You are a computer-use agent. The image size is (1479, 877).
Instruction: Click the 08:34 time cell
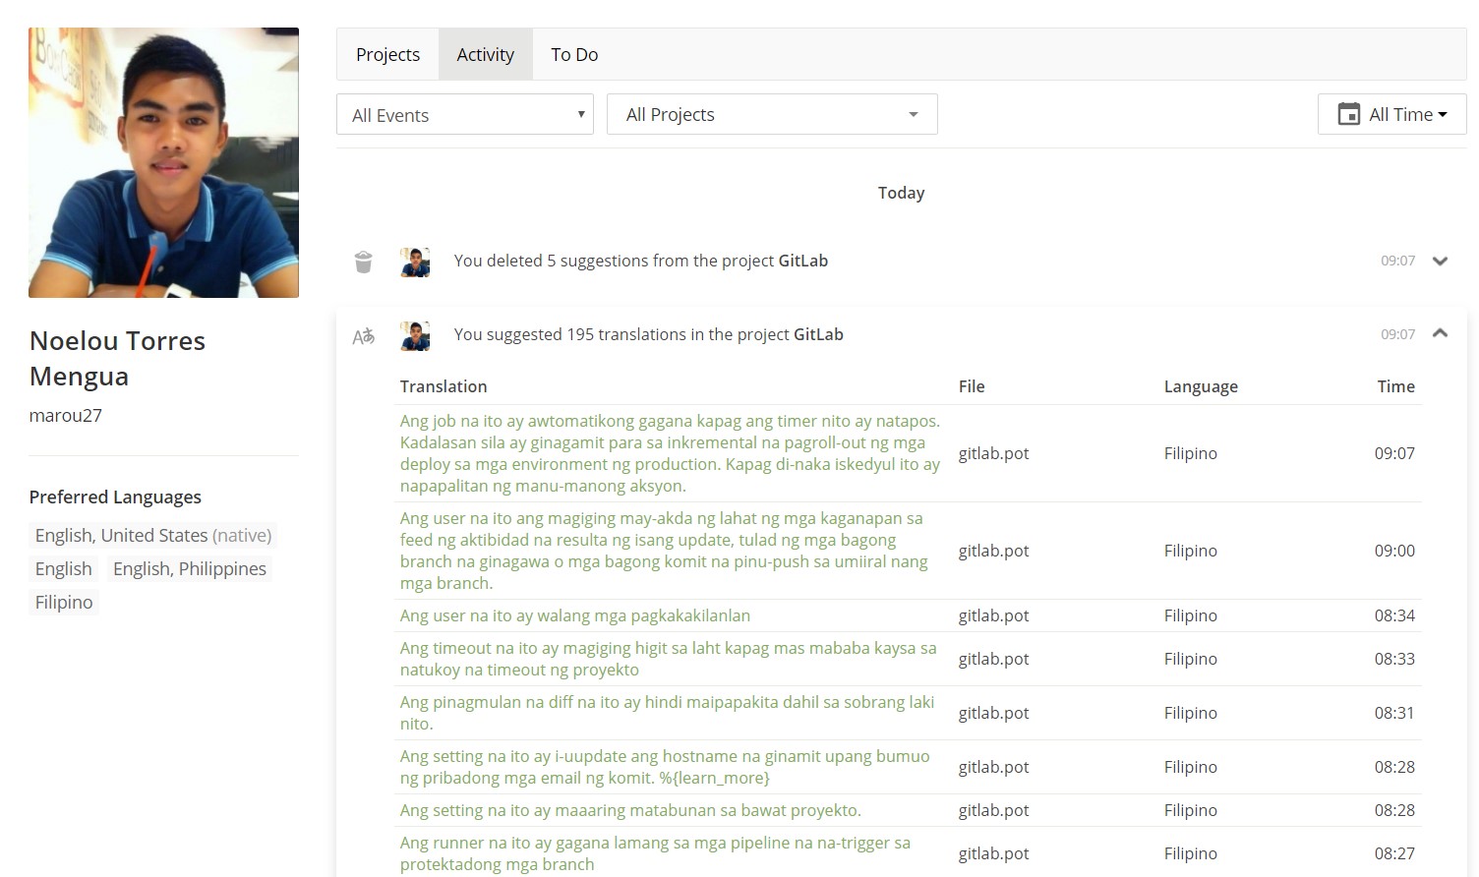1394,615
